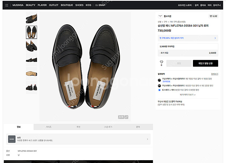Select fifth thumbnail showing shoe sole
Viewport: 226px width, 163px height.
(31, 73)
